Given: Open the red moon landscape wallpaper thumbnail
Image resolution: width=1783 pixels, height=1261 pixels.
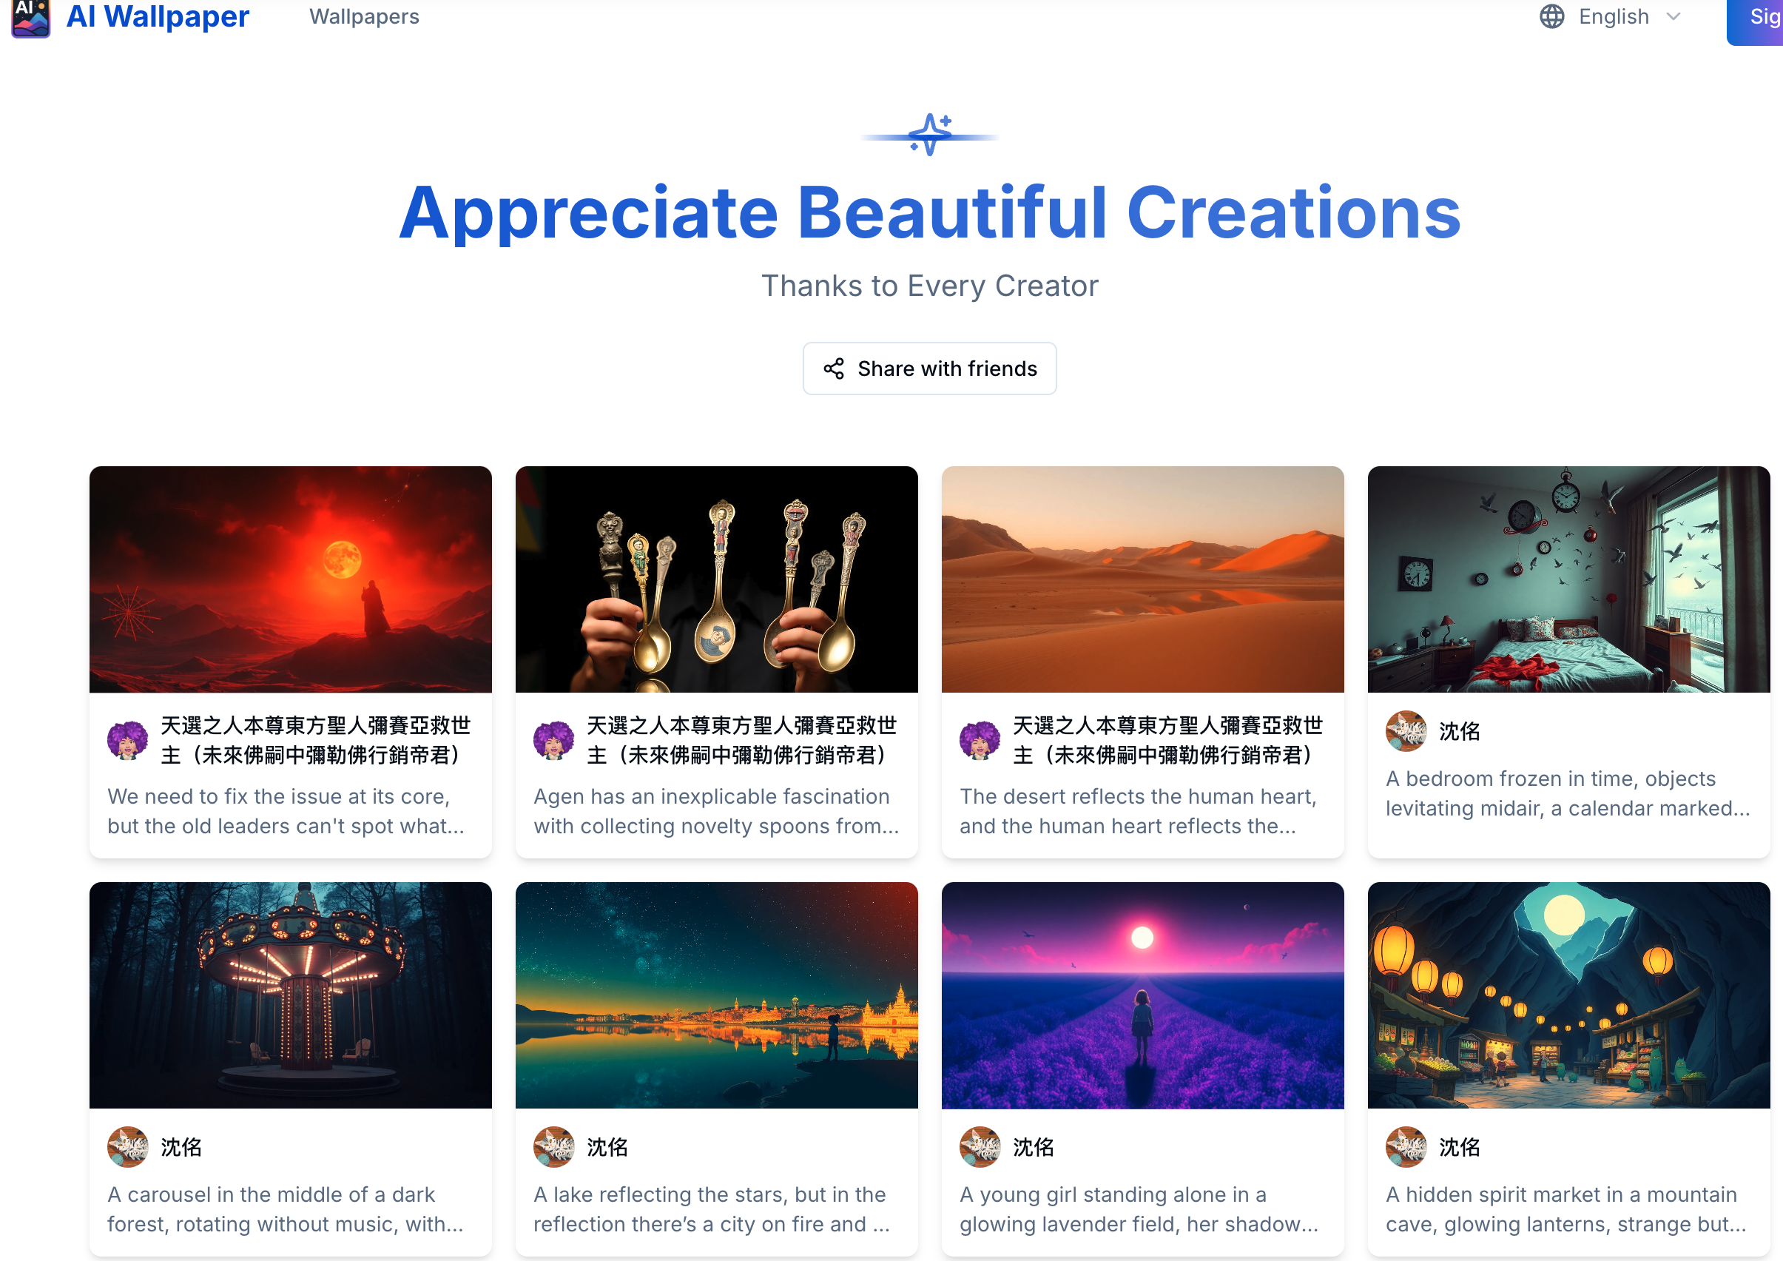Looking at the screenshot, I should pyautogui.click(x=291, y=579).
